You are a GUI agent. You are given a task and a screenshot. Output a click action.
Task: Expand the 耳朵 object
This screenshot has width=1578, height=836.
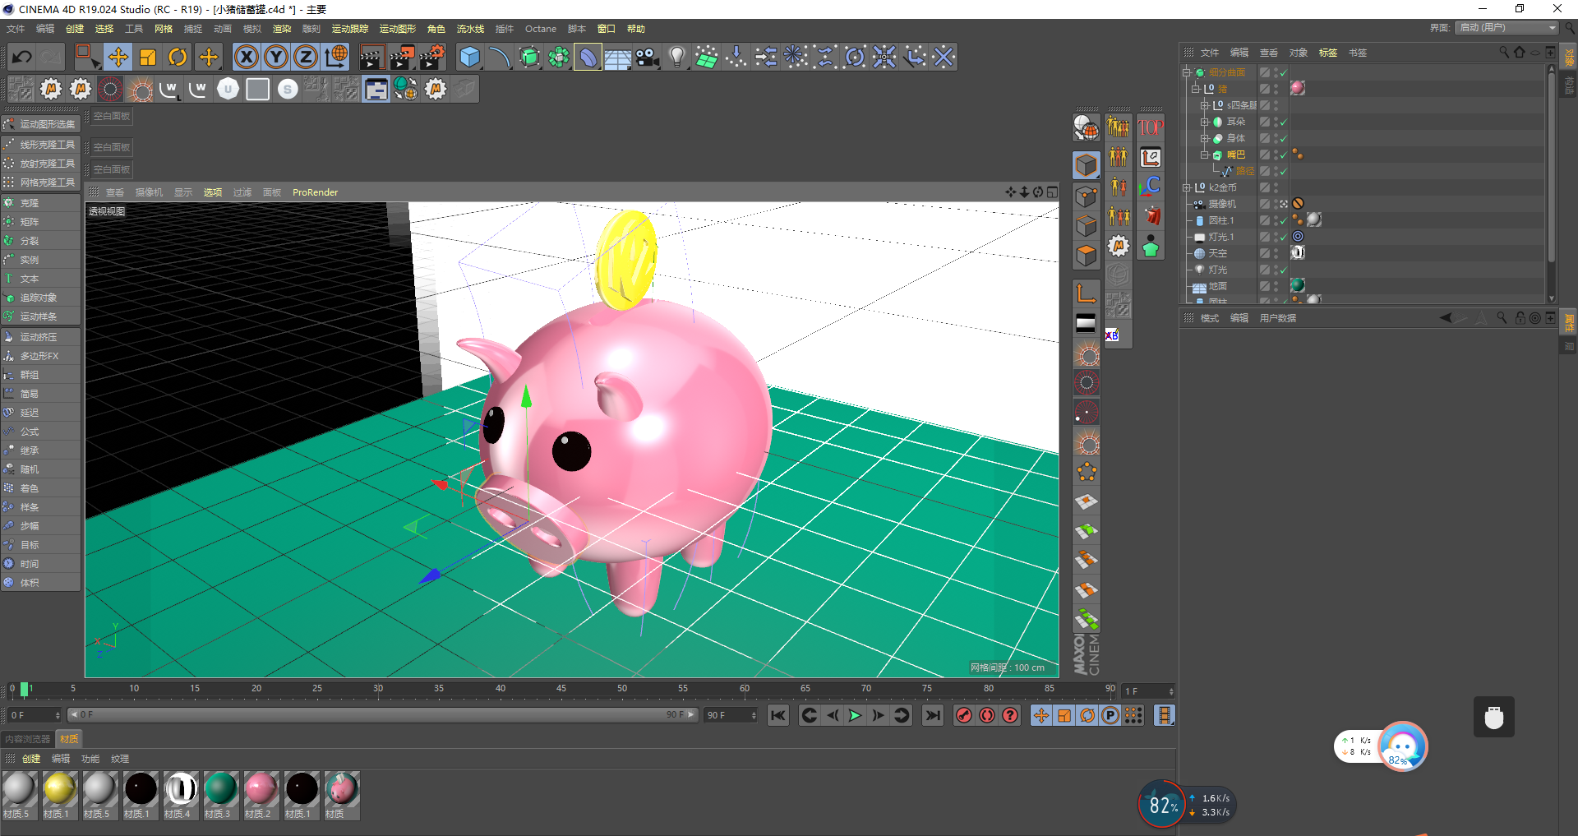coord(1205,122)
